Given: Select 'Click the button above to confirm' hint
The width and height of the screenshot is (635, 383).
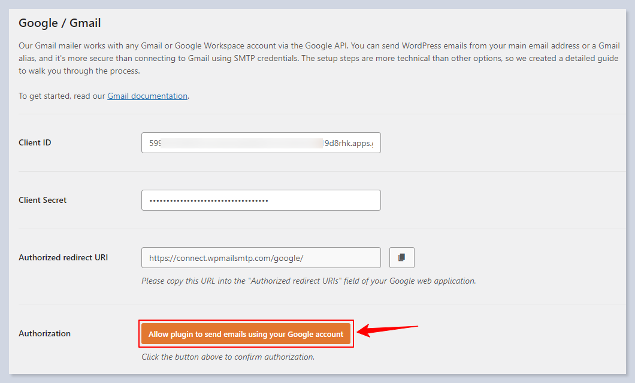Looking at the screenshot, I should pos(228,357).
